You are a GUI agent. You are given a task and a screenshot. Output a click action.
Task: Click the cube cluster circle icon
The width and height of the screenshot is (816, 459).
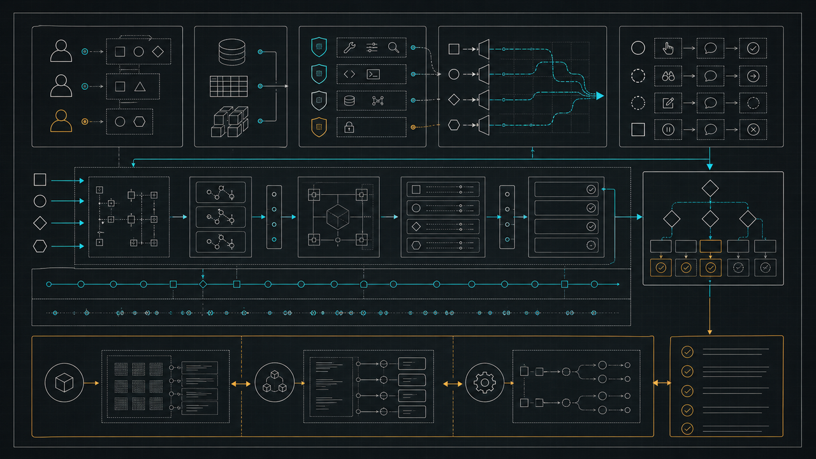pyautogui.click(x=274, y=383)
